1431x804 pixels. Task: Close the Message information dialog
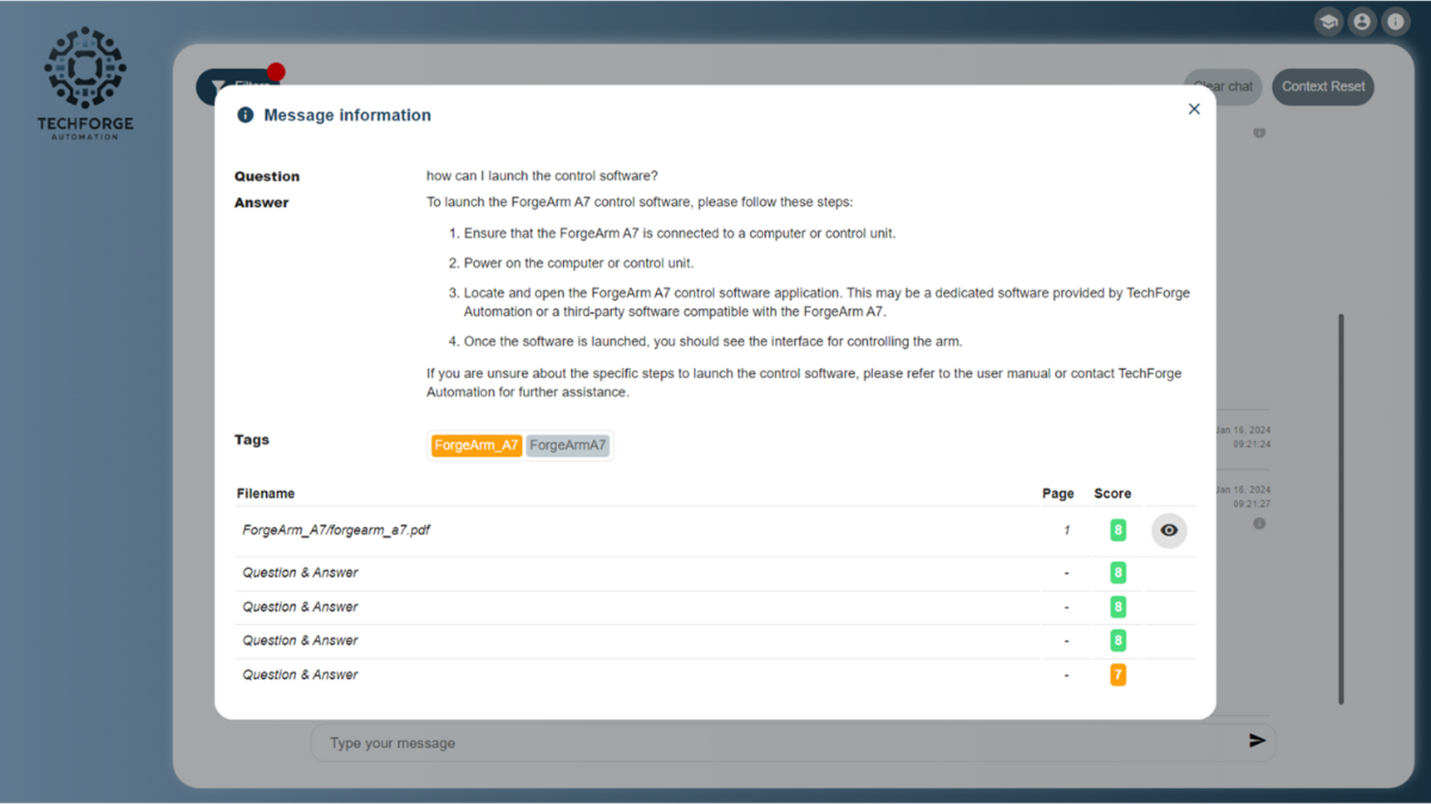[x=1194, y=109]
